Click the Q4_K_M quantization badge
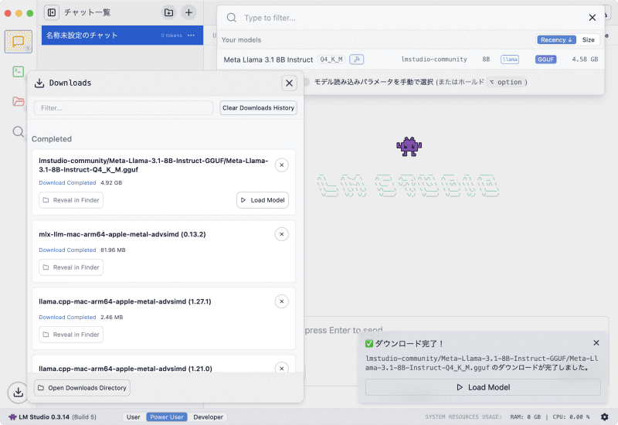618x425 pixels. [x=331, y=59]
